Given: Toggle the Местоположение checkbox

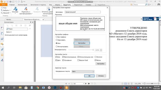Looking at the screenshot, I should point(63,57).
